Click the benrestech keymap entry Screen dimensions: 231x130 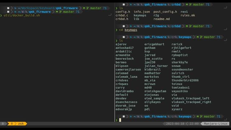pos(125,58)
